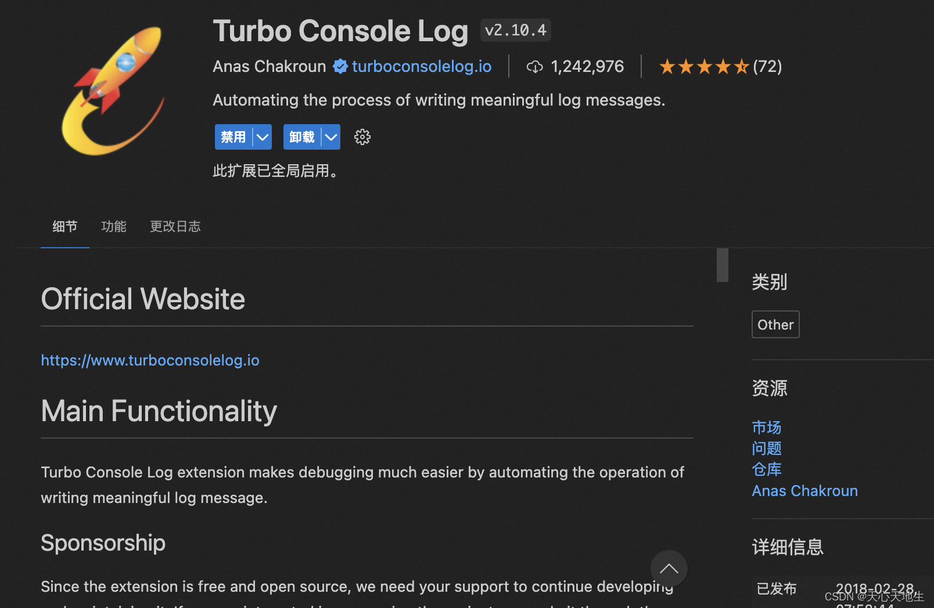Open the https://www.turboconsolelog.io link

[x=150, y=360]
